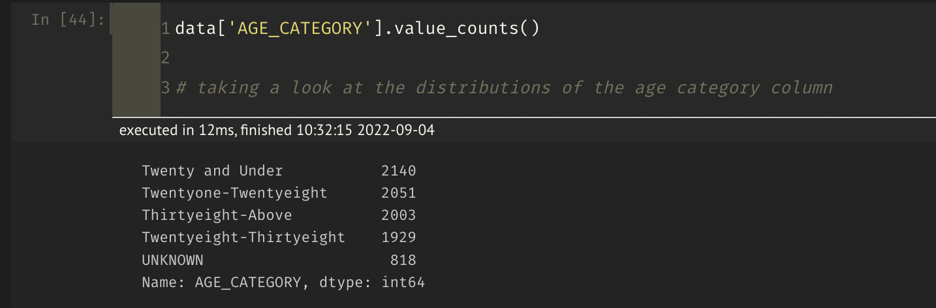Select the UNKNOWN output label

(x=172, y=260)
